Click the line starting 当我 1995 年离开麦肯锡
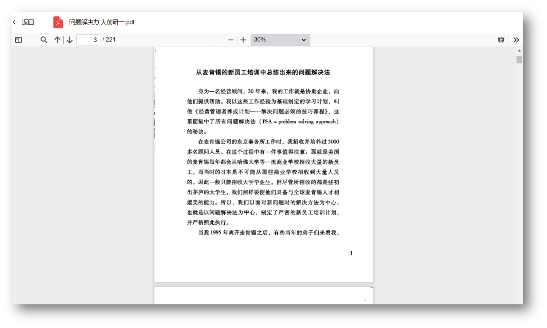This screenshot has width=547, height=328. pos(268,233)
